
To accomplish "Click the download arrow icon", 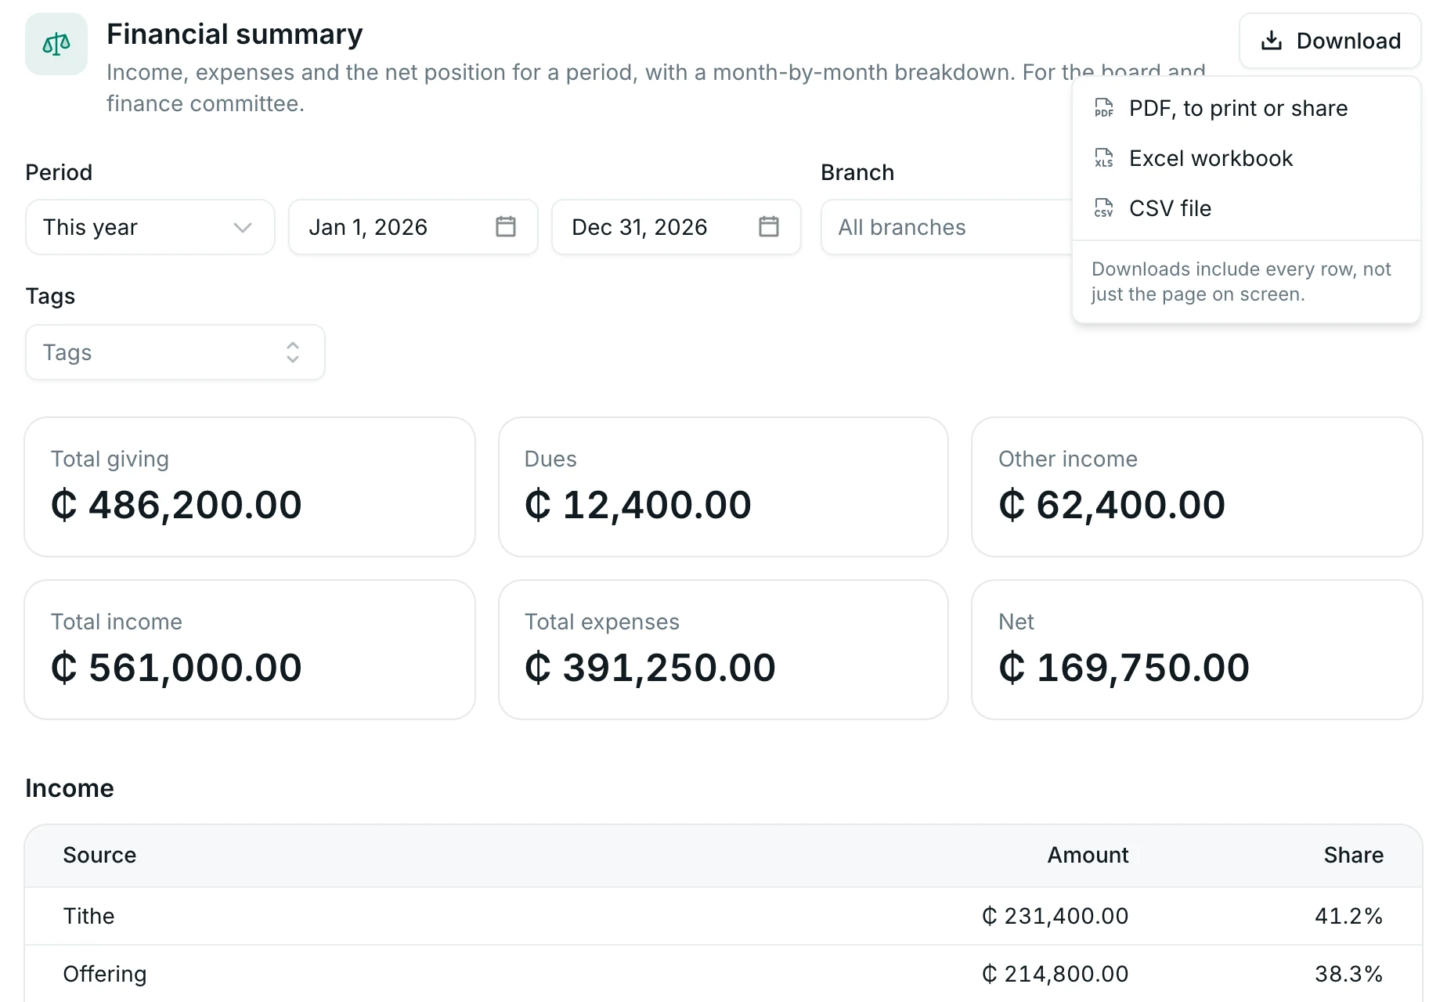I will pos(1272,41).
